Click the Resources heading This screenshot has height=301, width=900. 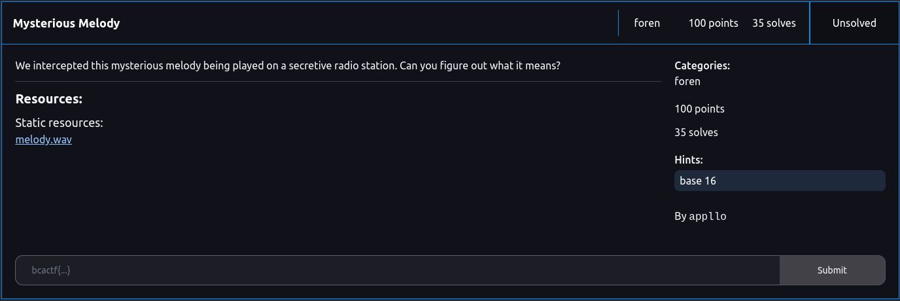tap(48, 99)
